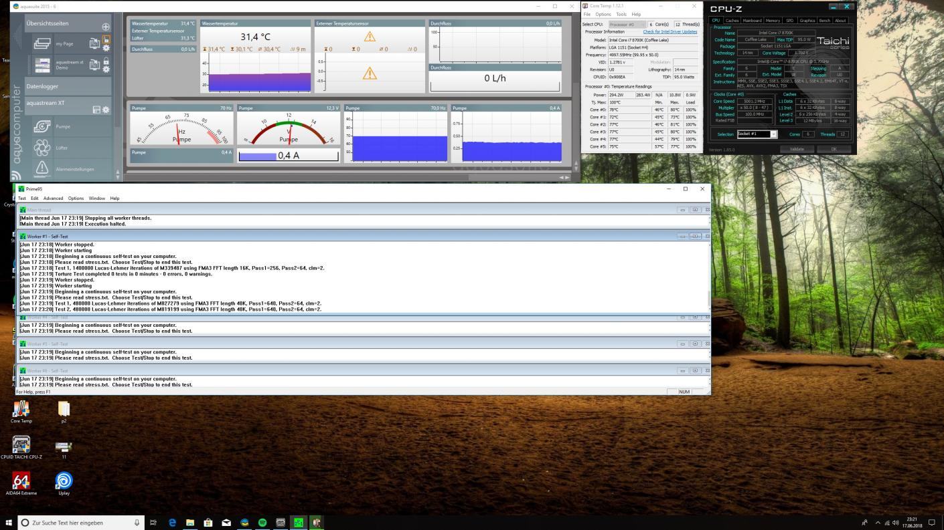Switch to Memory tab in CPU-Z

tap(773, 20)
